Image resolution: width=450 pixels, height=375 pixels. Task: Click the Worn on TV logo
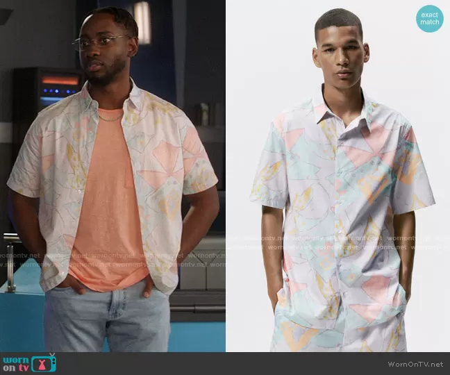coord(30,363)
